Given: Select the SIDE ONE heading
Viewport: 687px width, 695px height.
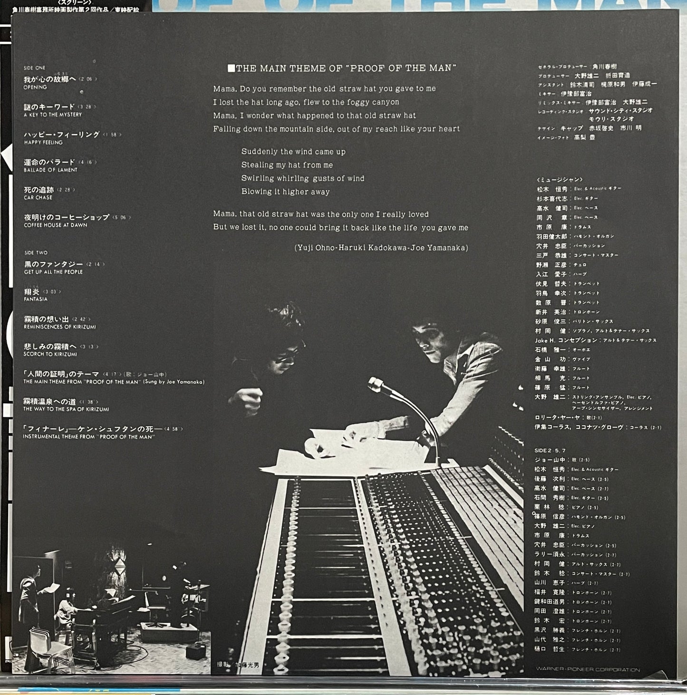Looking at the screenshot, I should point(34,68).
